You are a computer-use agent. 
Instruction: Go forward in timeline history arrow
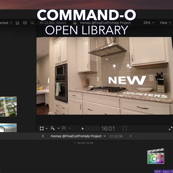130,136
